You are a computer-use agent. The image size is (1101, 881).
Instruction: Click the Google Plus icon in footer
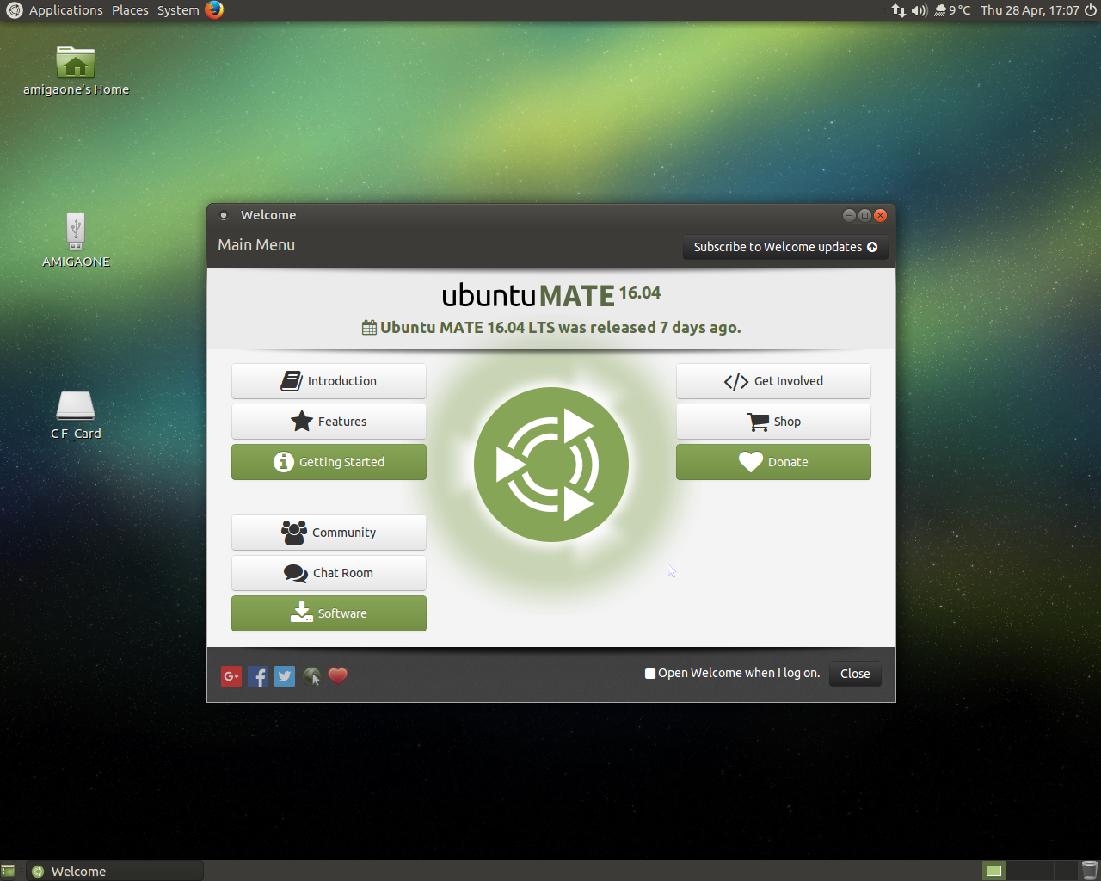[231, 676]
